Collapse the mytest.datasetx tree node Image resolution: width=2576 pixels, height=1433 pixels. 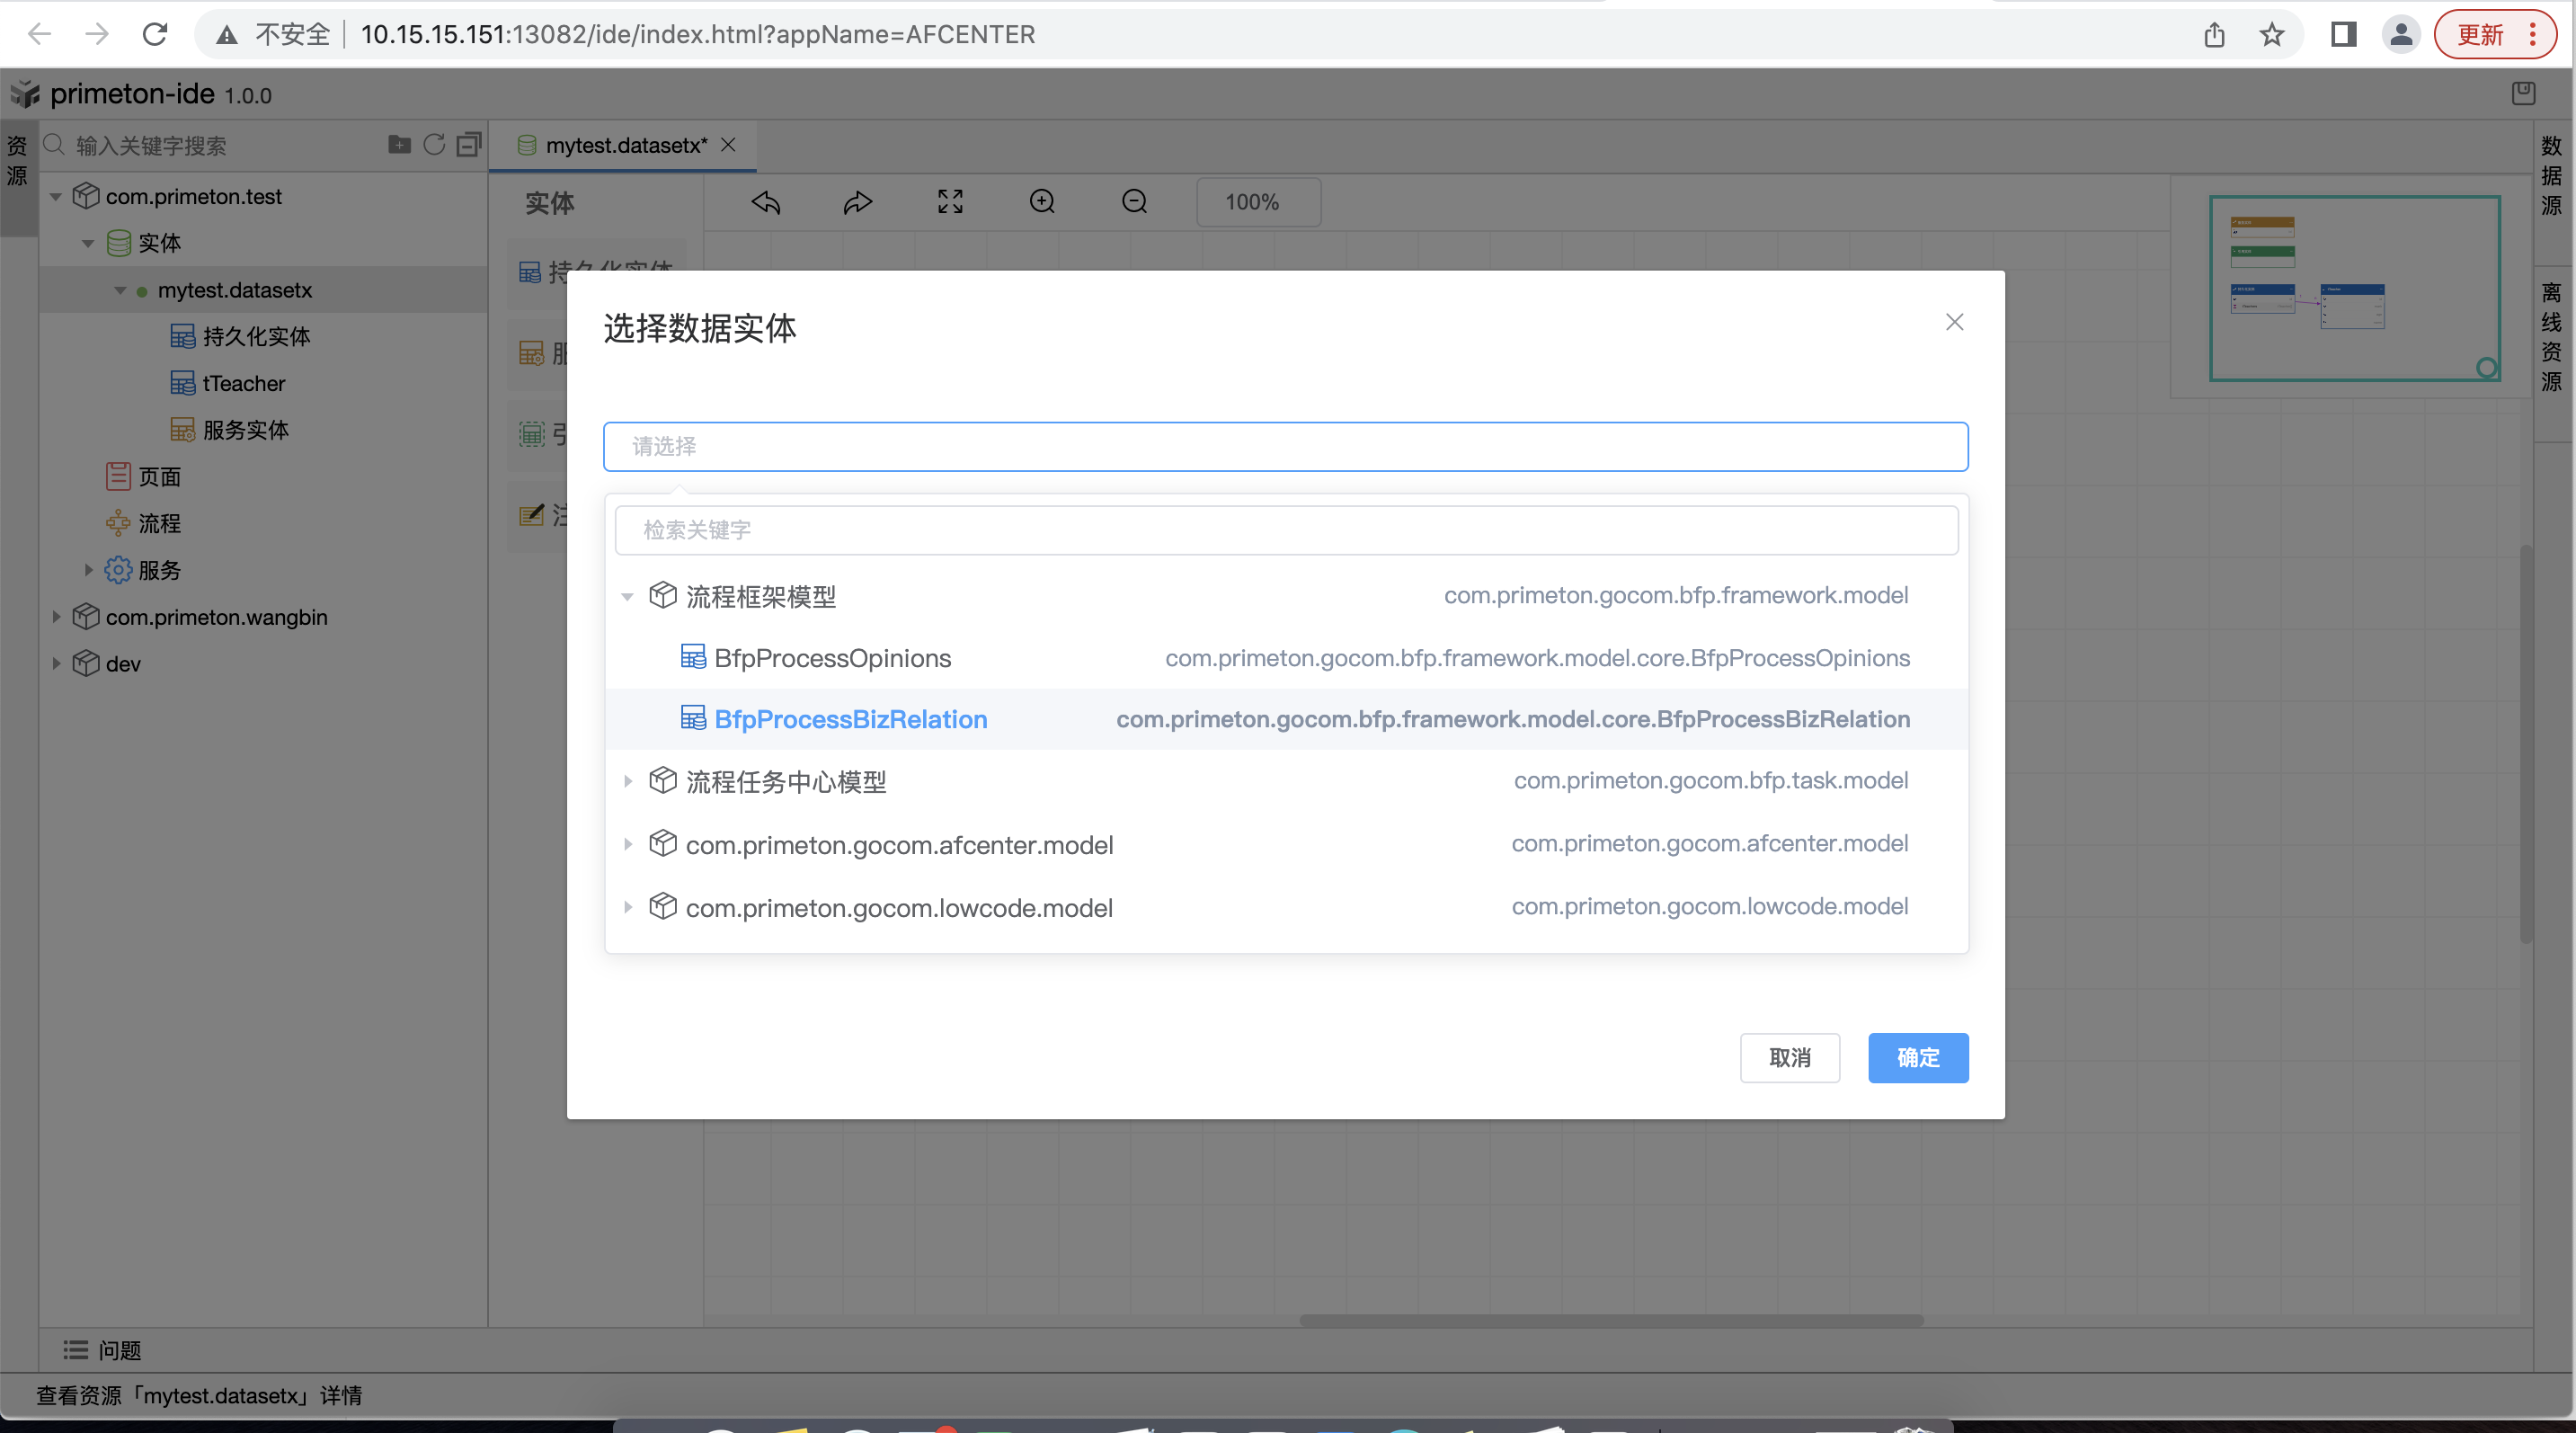coord(120,291)
